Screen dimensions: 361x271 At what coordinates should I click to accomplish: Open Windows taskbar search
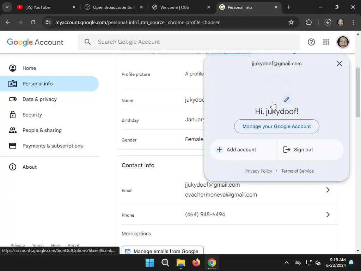(x=165, y=263)
